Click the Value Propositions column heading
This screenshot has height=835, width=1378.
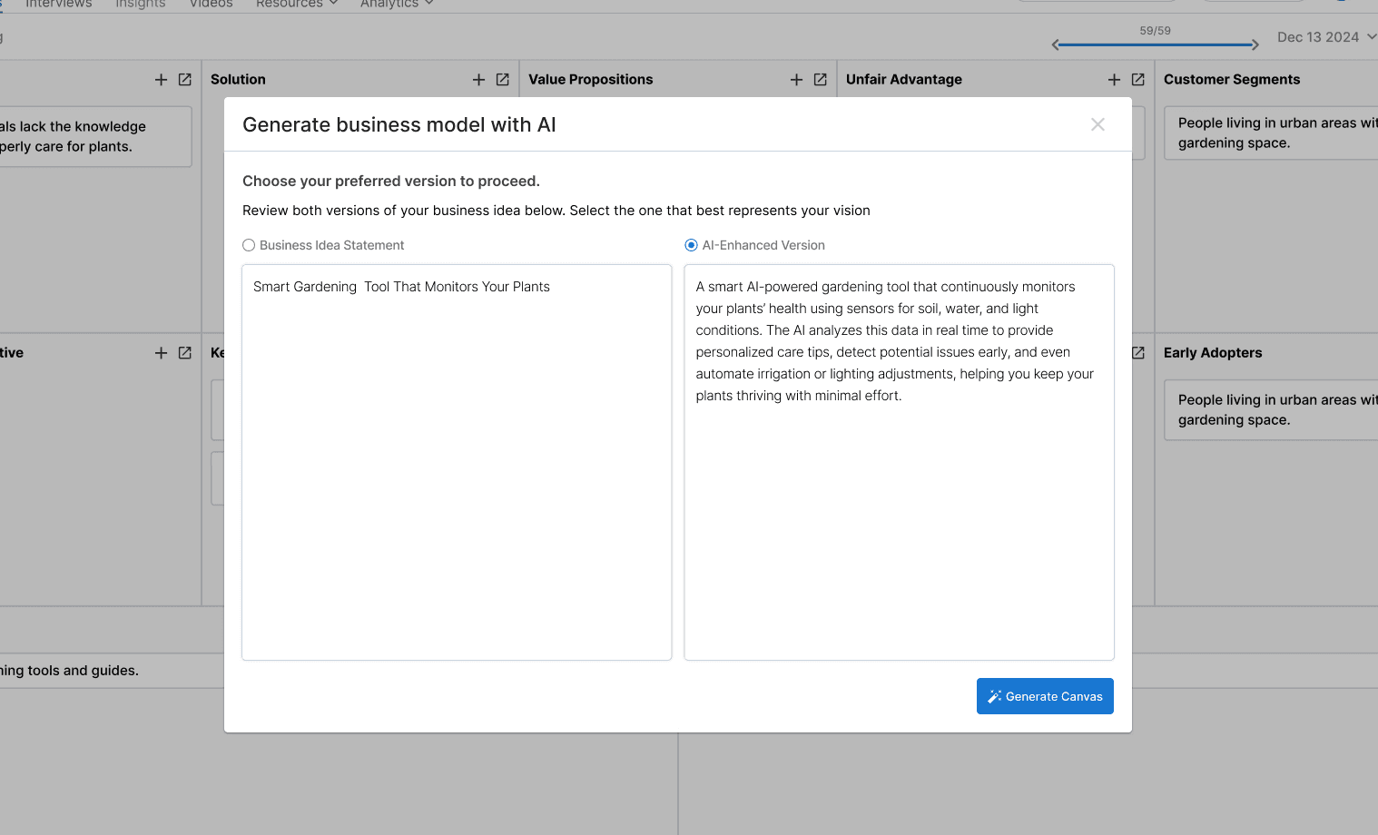click(x=590, y=80)
